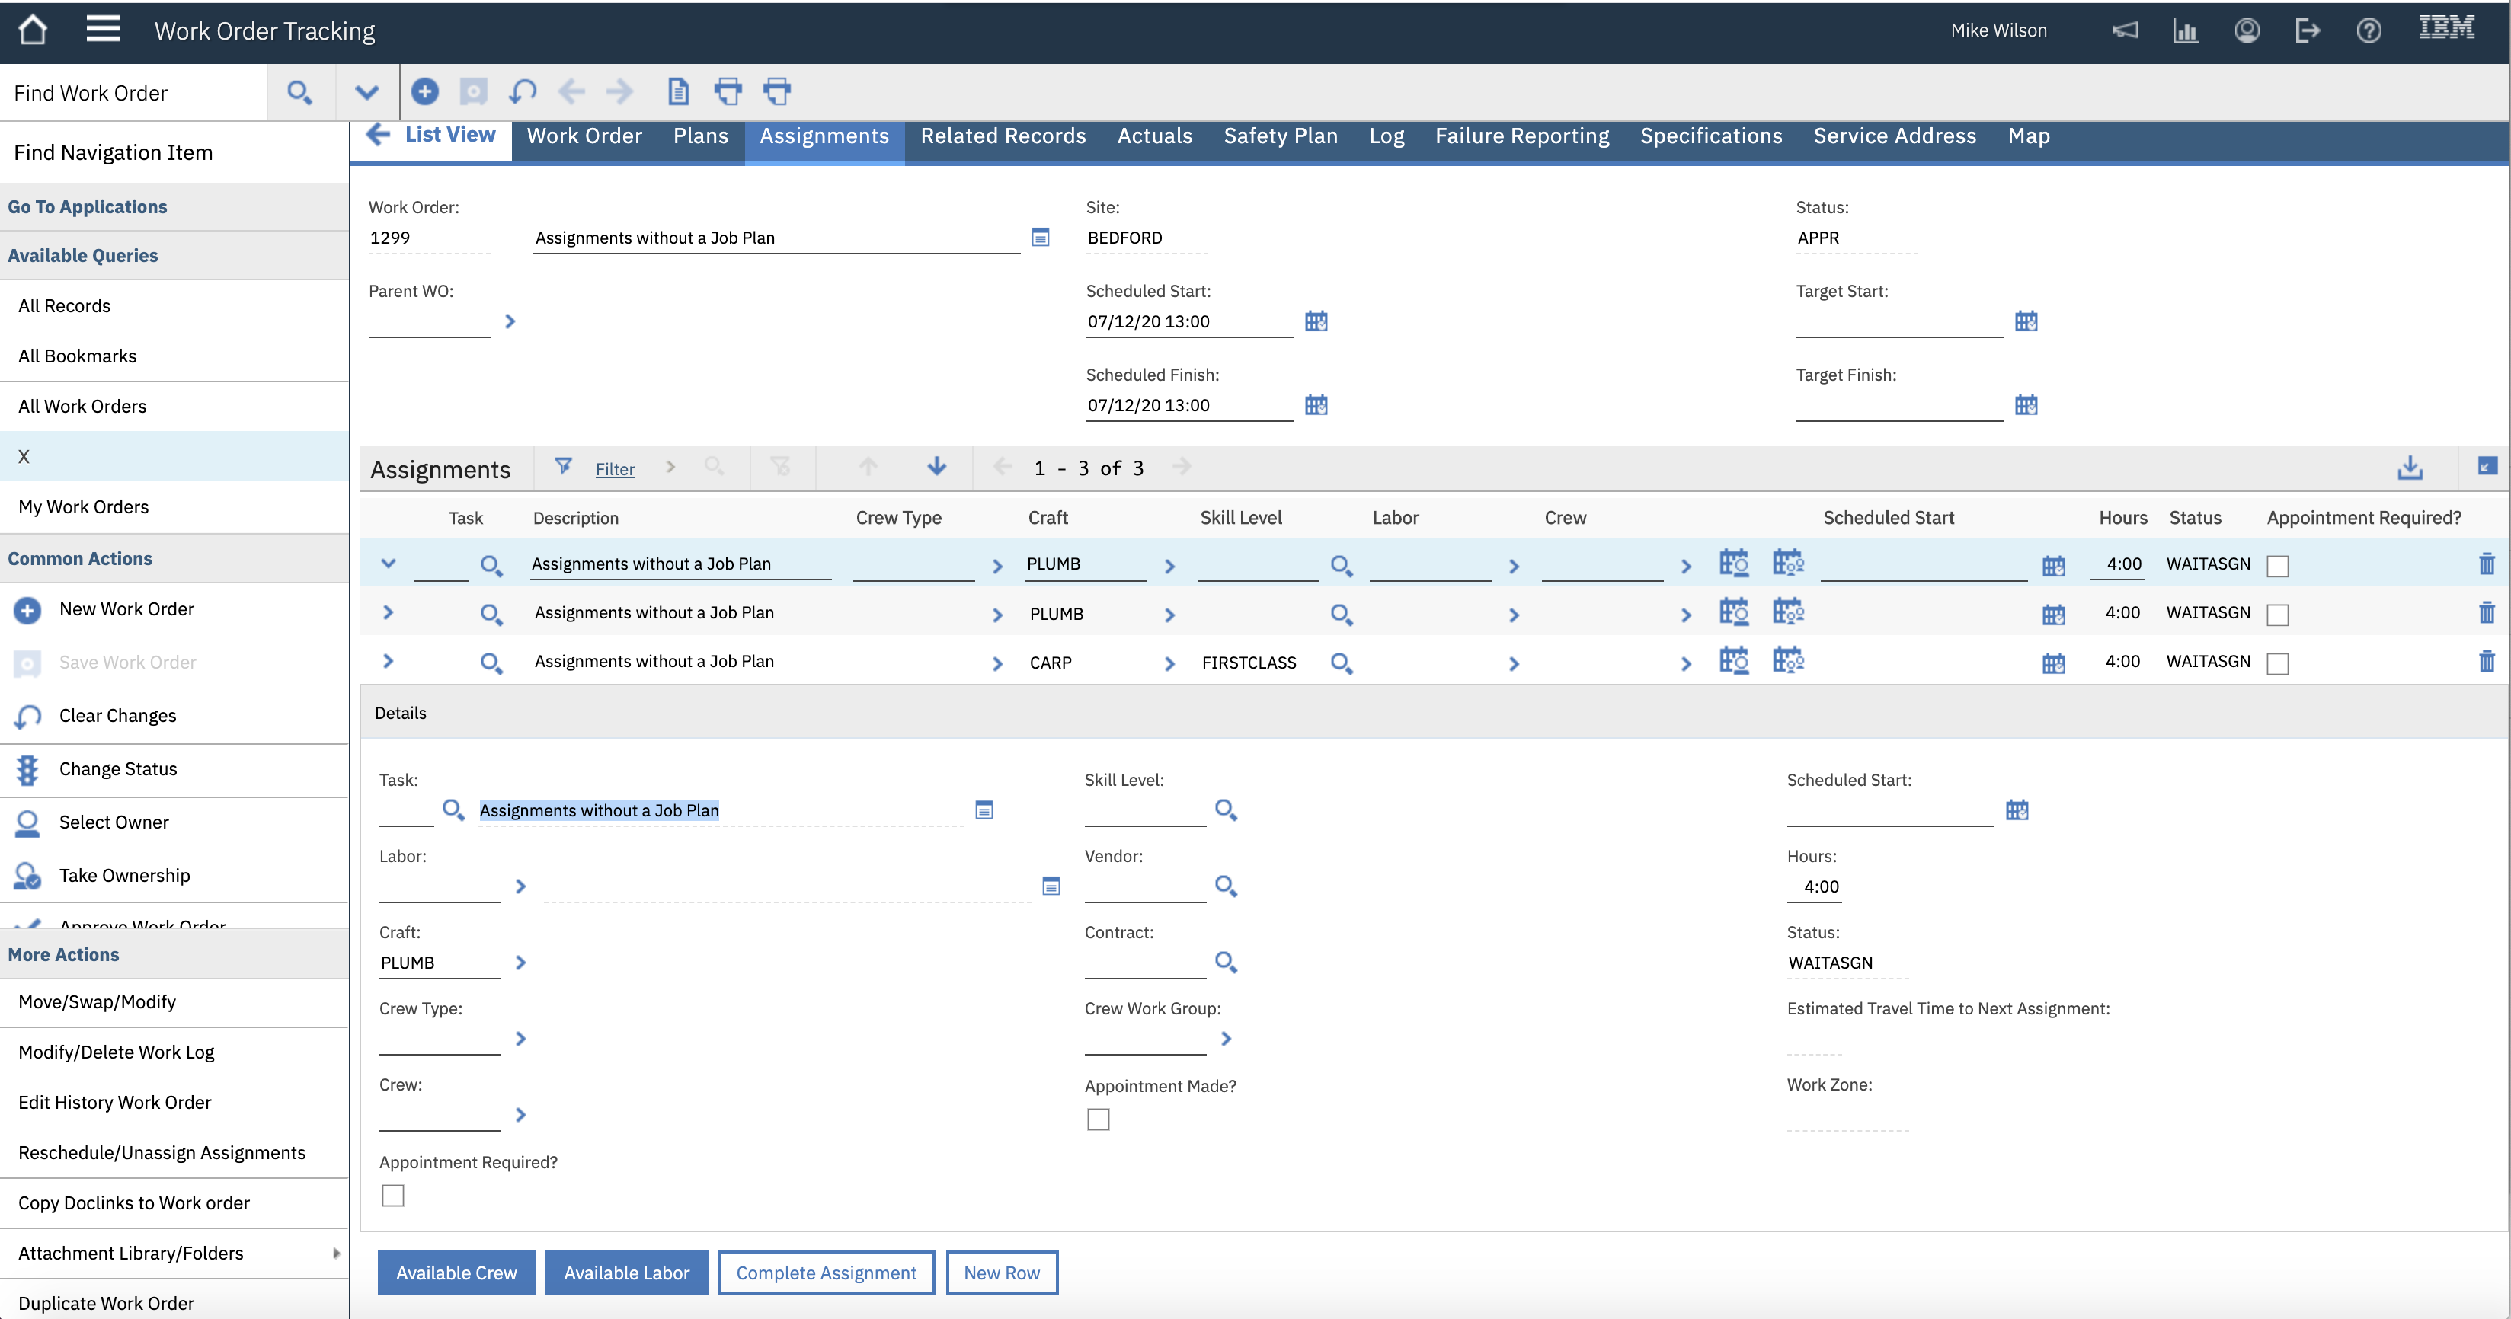Click the Help question mark icon
Screen dimensions: 2511x1319
2369,30
